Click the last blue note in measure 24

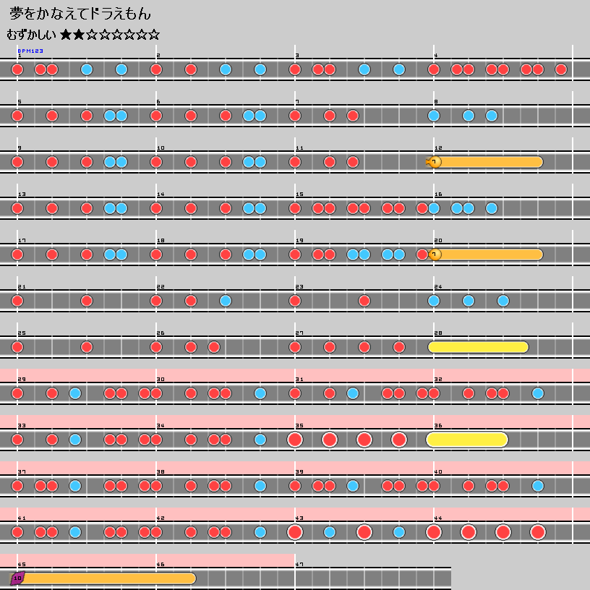[503, 301]
